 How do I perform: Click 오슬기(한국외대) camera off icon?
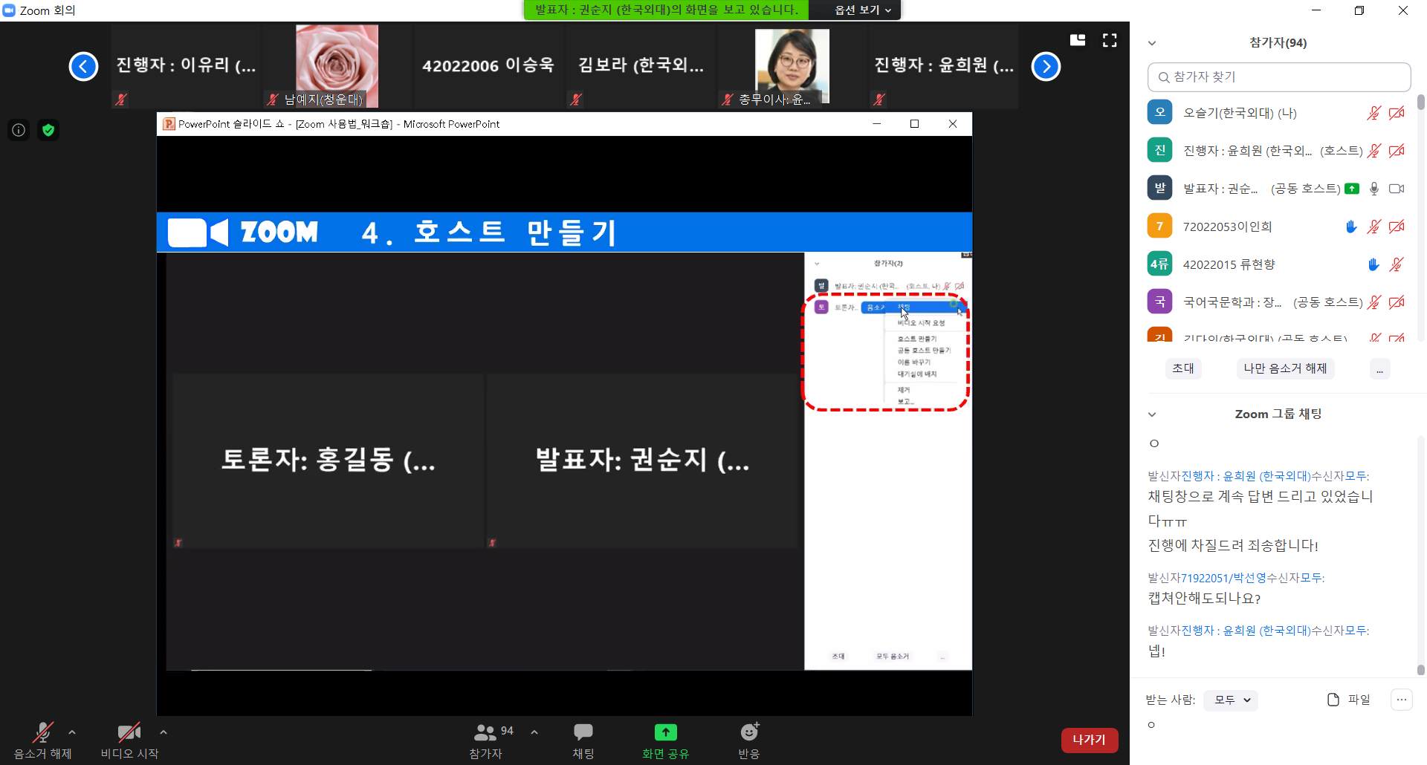[1397, 113]
